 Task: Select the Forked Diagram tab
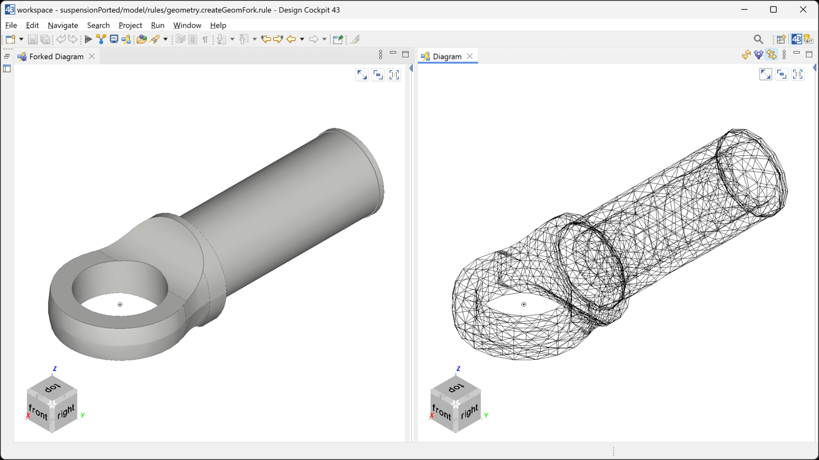point(56,56)
